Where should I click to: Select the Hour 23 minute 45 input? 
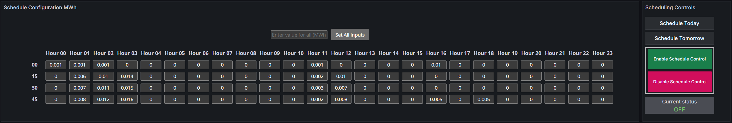pos(602,99)
